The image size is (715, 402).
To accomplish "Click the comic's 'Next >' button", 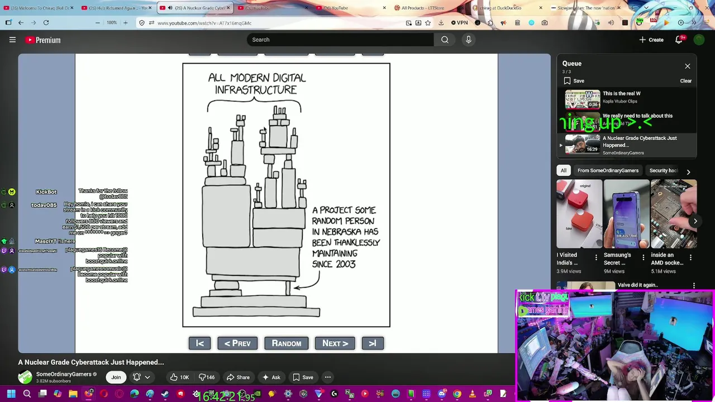I will click(335, 343).
